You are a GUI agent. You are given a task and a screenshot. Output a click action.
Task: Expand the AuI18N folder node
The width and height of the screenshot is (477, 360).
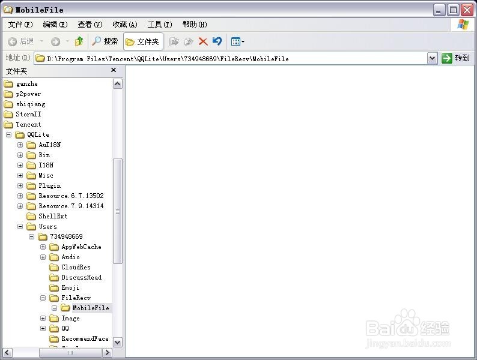point(20,145)
